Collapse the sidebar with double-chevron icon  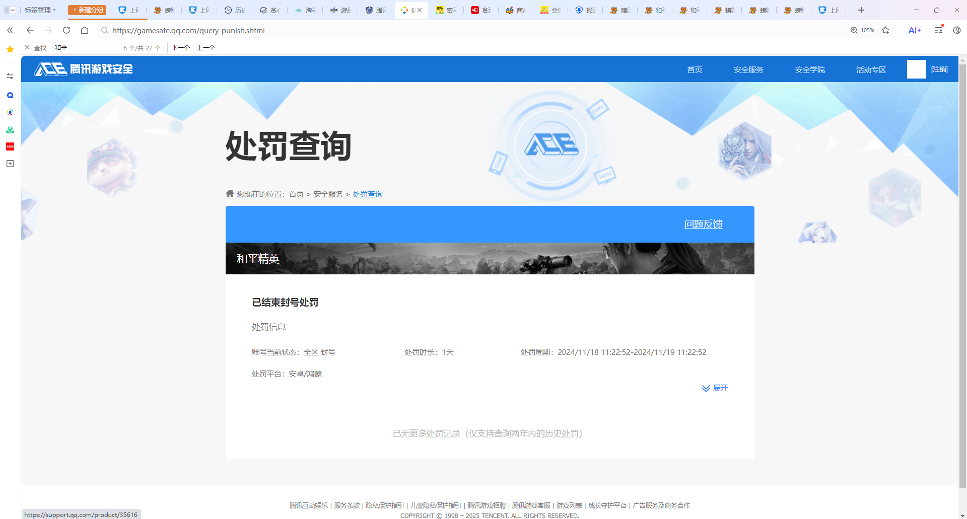point(10,30)
